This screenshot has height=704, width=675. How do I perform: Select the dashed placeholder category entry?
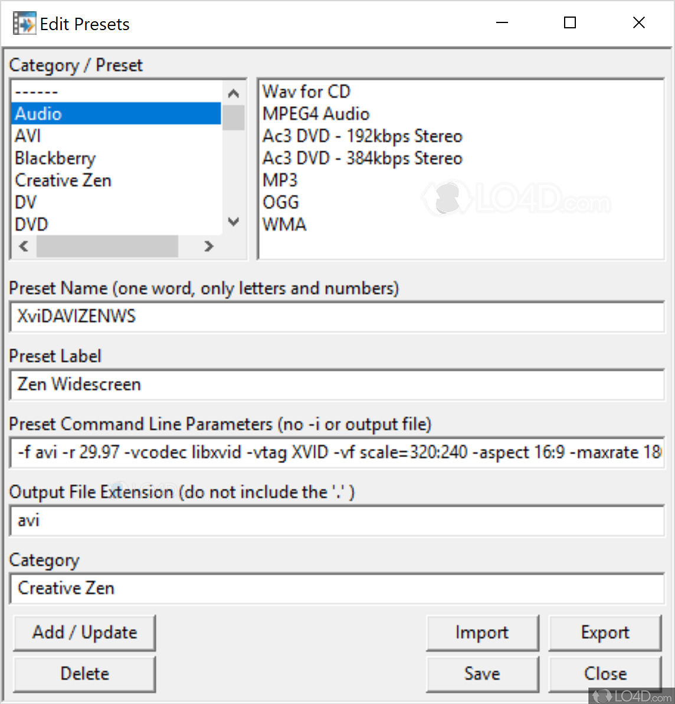click(116, 92)
